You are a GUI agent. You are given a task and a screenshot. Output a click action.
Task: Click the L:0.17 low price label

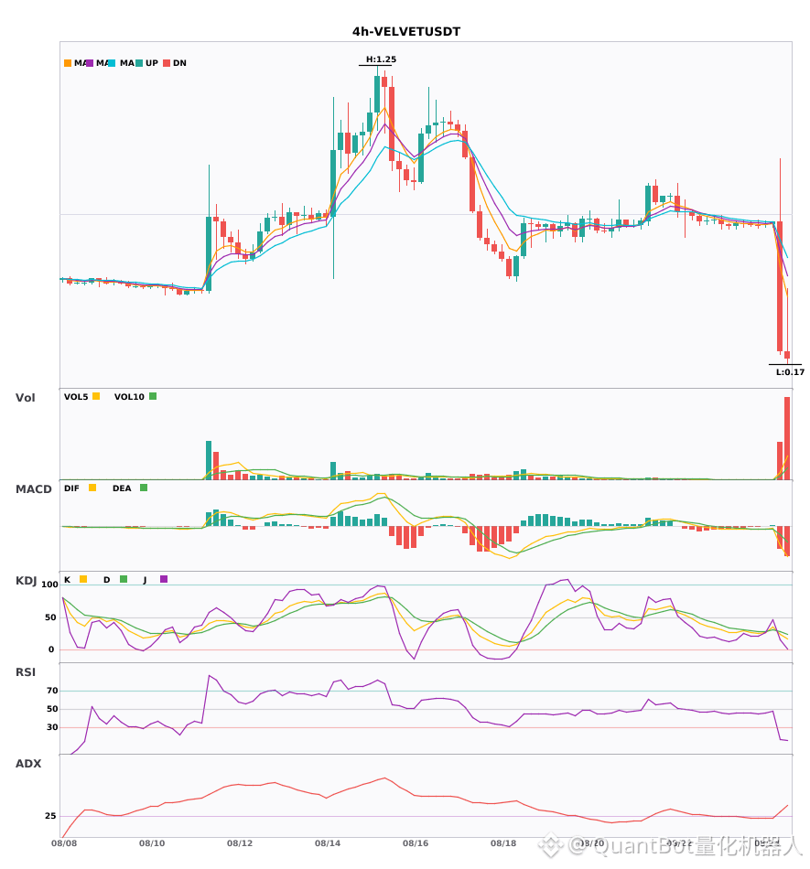click(790, 372)
